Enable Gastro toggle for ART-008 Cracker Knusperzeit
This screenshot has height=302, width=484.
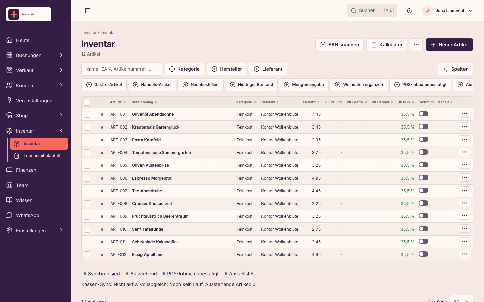coord(424,203)
